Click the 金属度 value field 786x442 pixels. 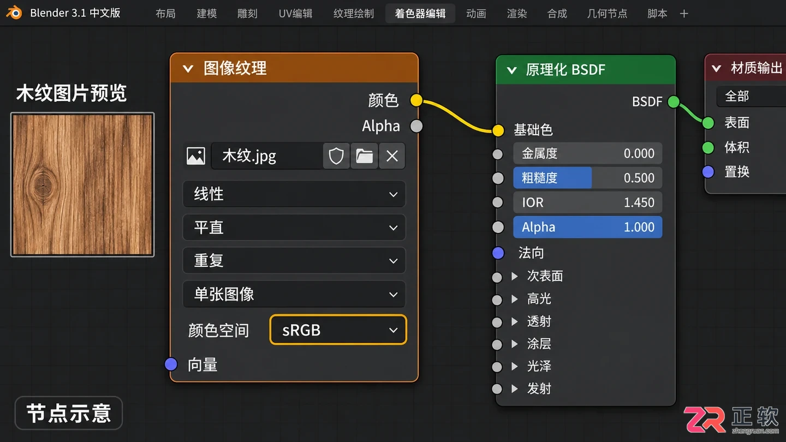point(588,154)
